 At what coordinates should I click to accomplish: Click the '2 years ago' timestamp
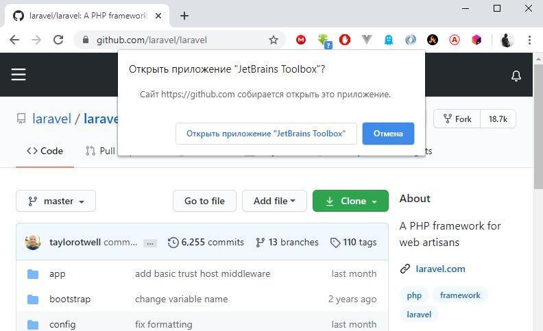352,299
